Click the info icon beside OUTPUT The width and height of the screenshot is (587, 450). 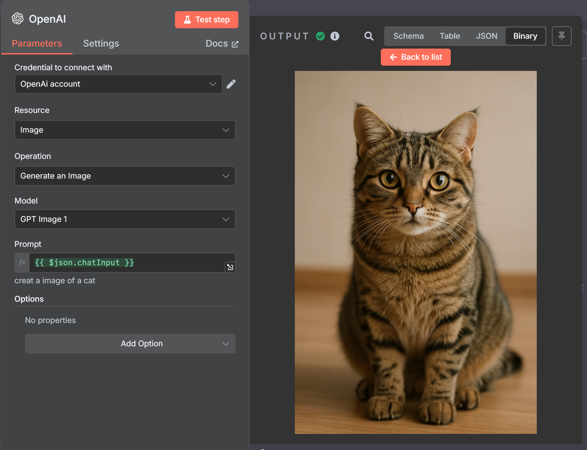[x=335, y=36]
